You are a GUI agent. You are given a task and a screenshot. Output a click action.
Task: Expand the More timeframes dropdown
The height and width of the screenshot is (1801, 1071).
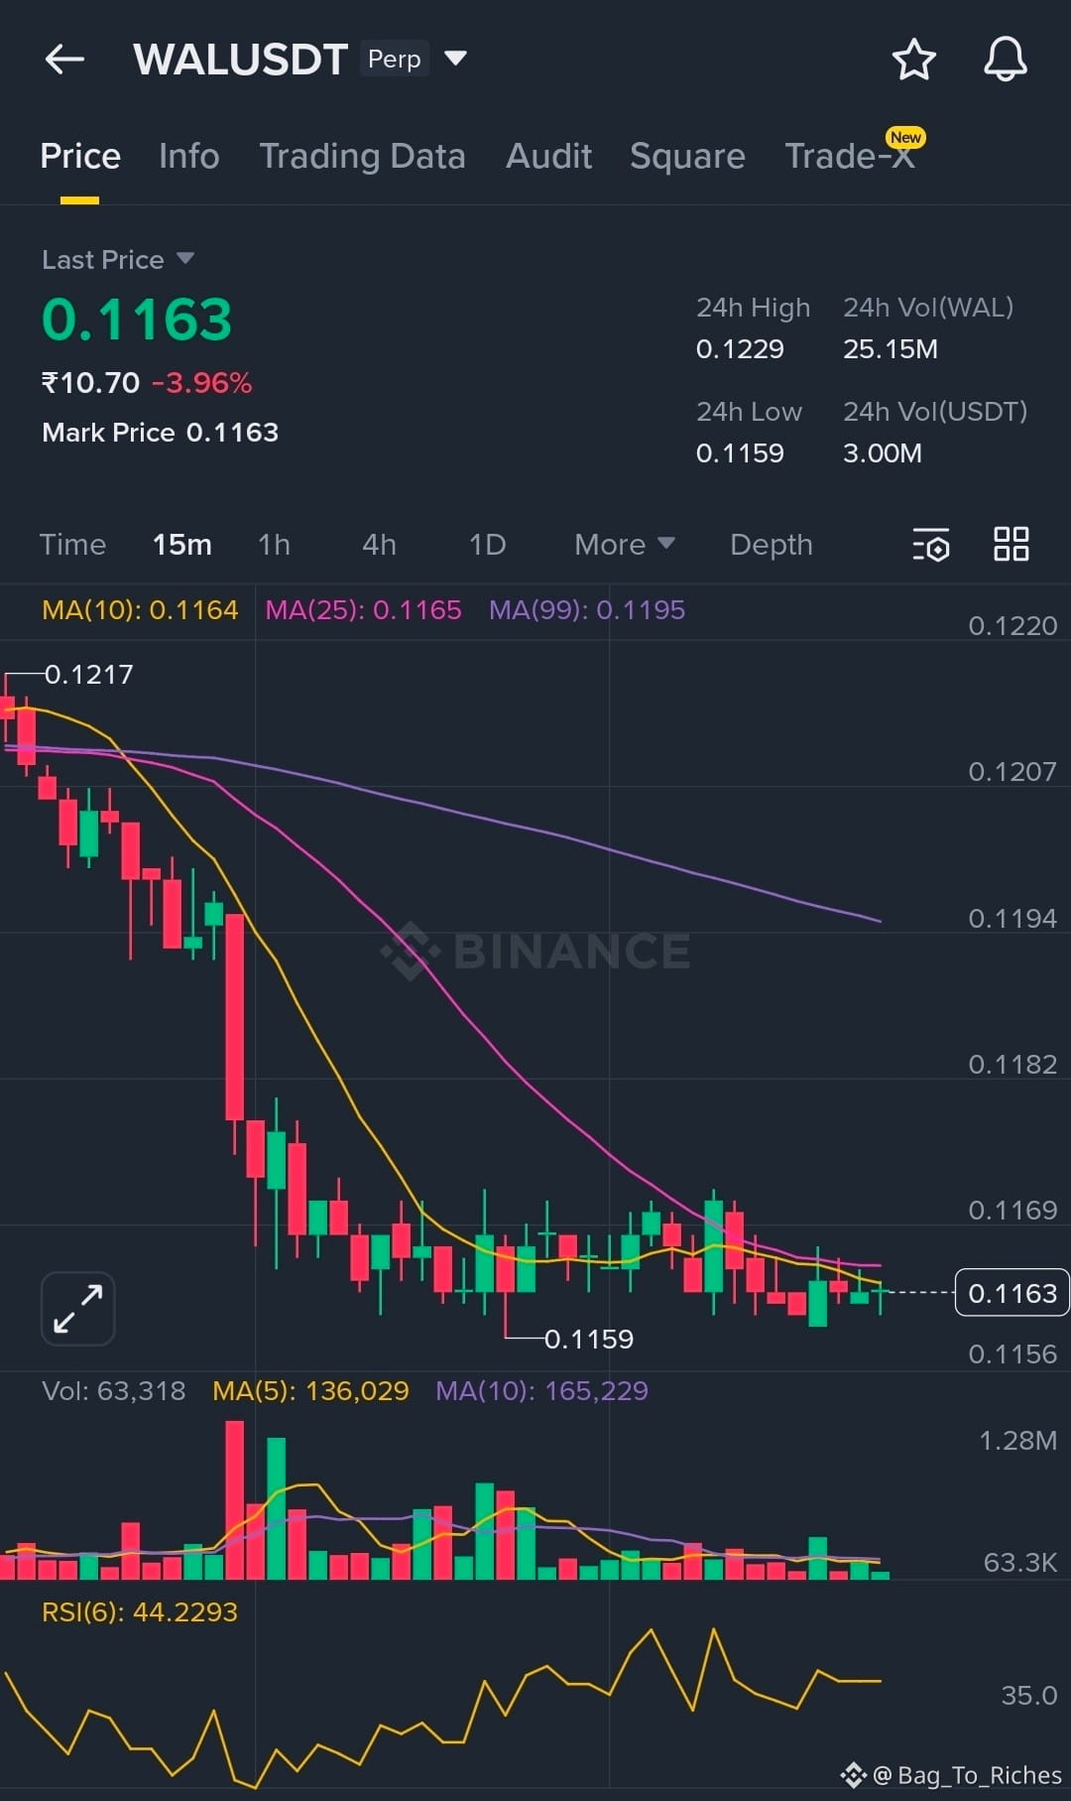coord(625,545)
